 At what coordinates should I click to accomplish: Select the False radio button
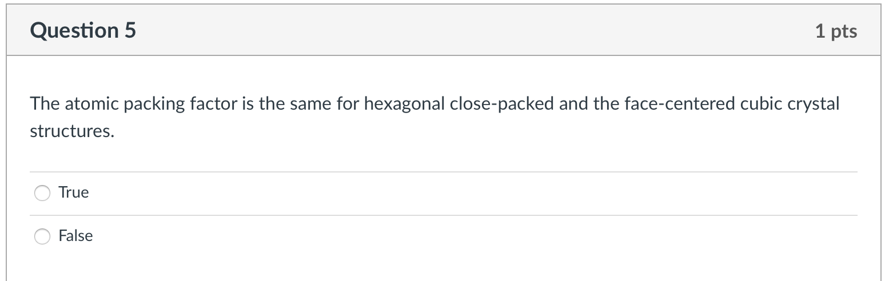42,236
